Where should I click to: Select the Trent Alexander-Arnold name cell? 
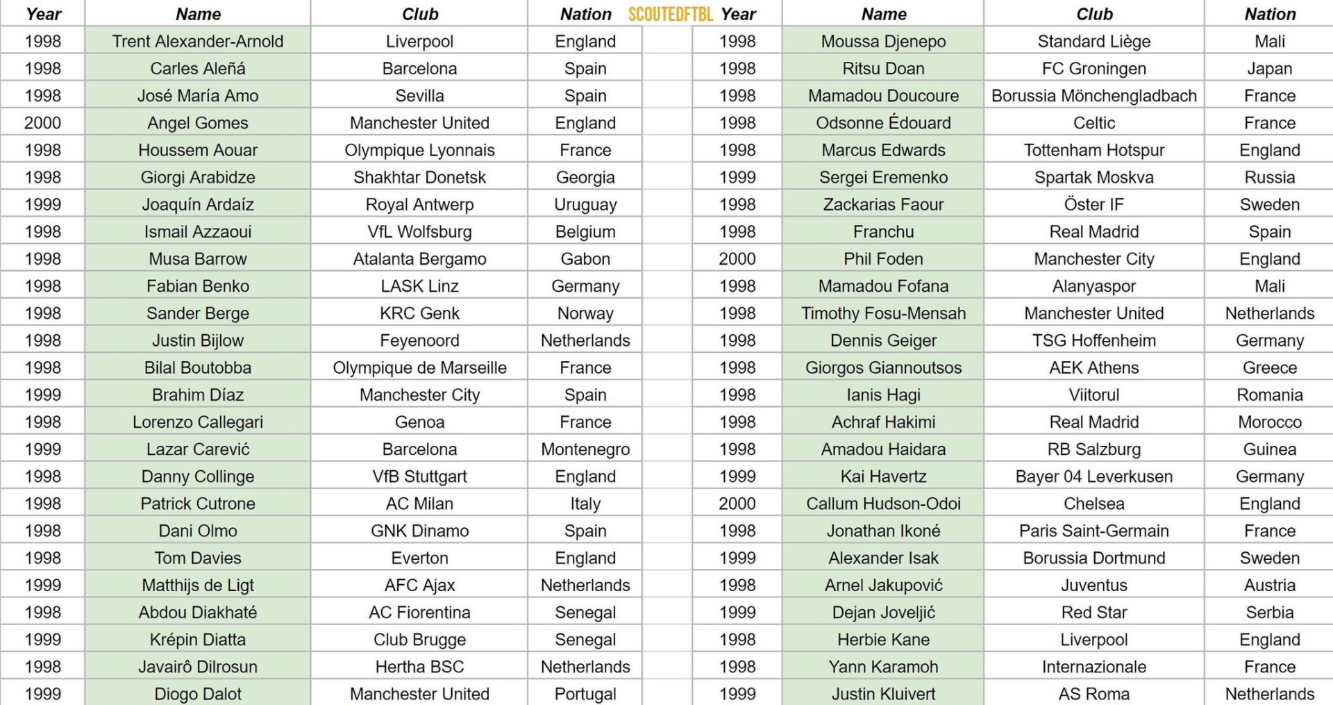pyautogui.click(x=198, y=42)
